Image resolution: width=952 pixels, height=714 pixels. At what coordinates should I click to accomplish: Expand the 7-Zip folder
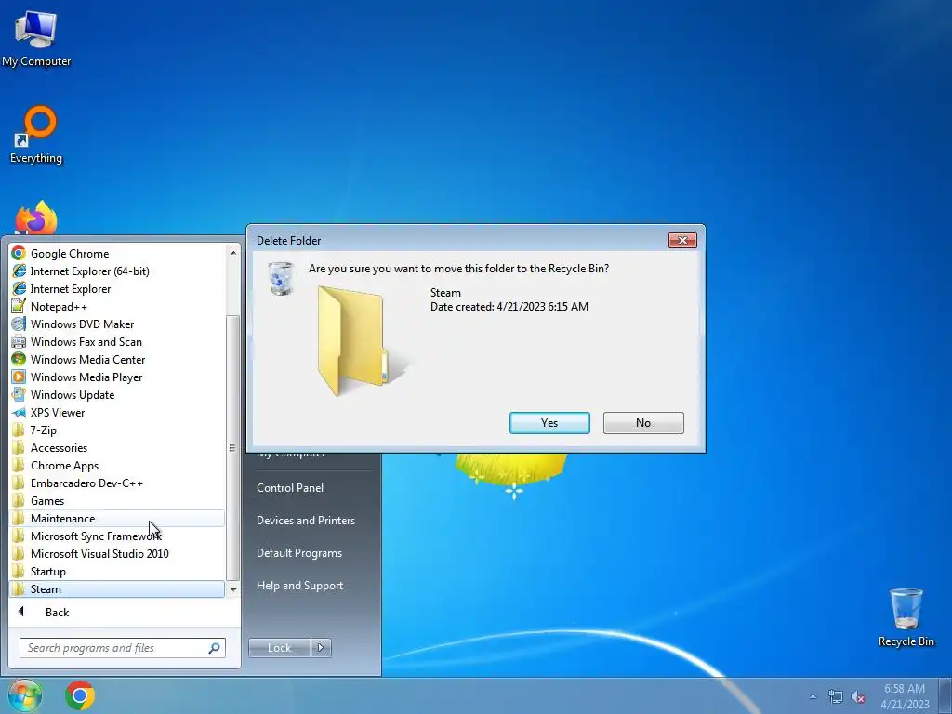116,430
